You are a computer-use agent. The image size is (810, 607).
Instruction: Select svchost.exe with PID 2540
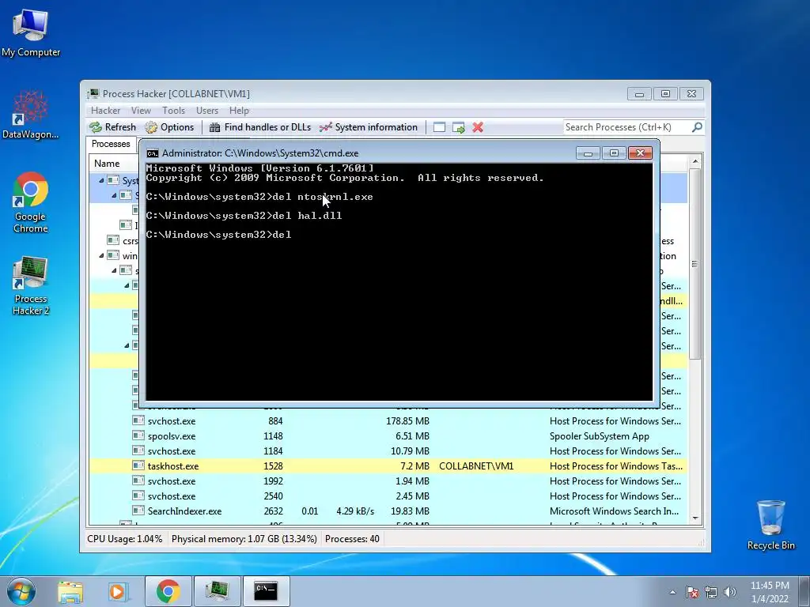click(x=388, y=496)
